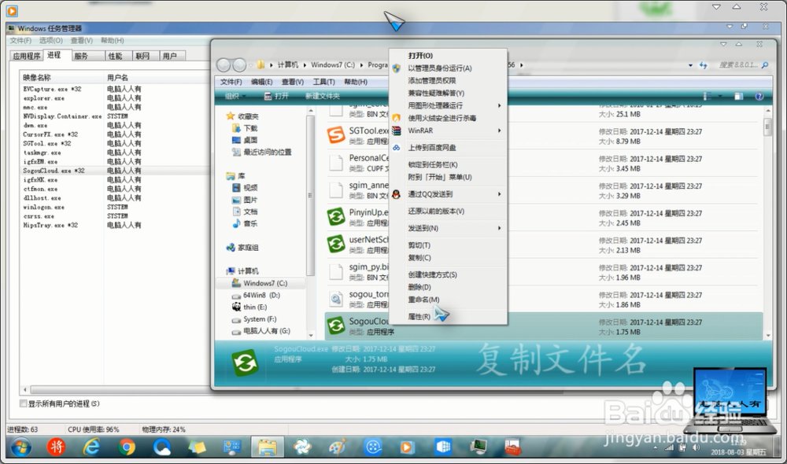This screenshot has width=787, height=464.
Task: Click 映像名称 column header
Action: 37,77
